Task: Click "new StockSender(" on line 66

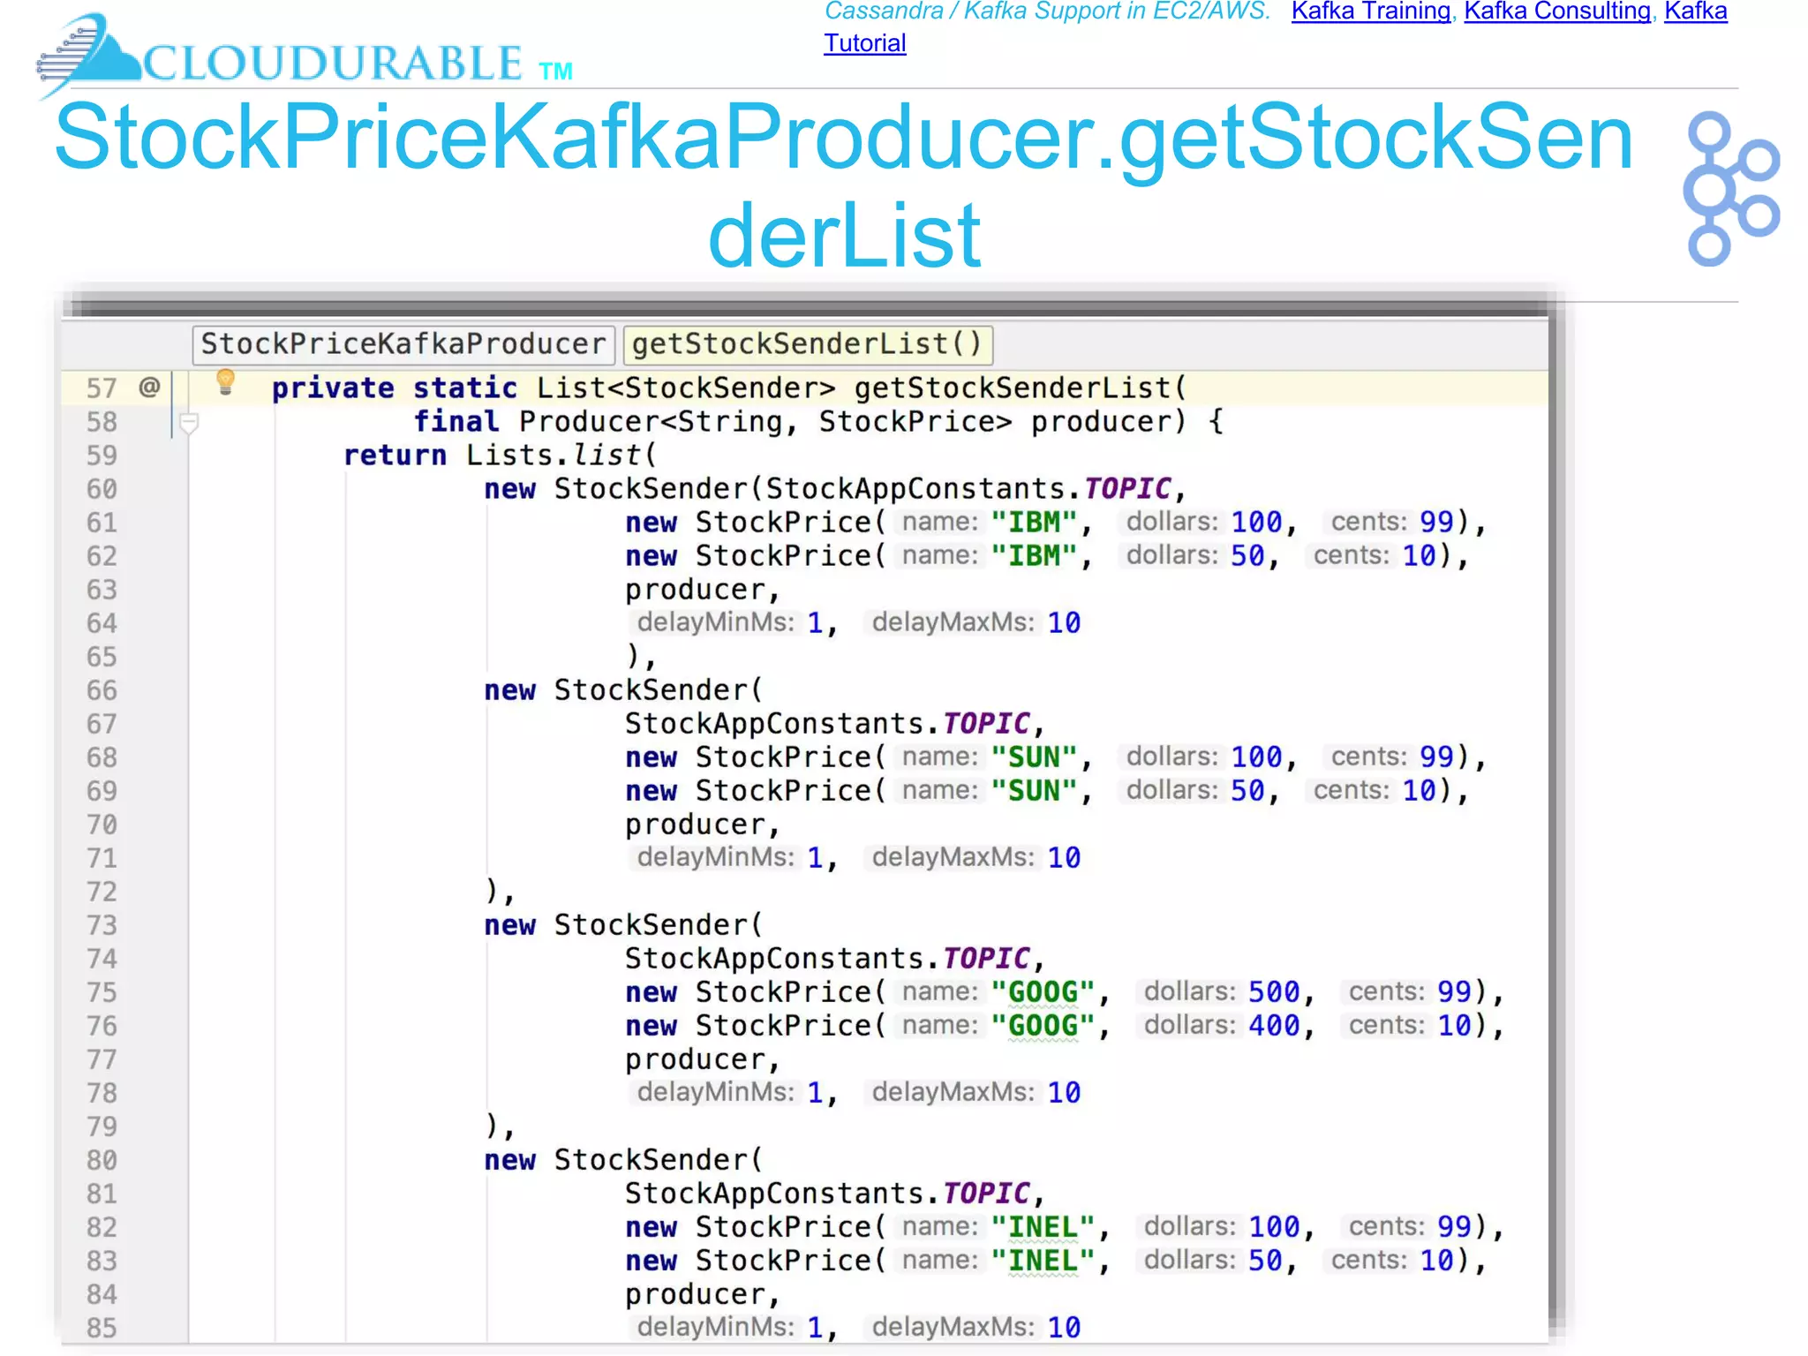Action: 623,690
